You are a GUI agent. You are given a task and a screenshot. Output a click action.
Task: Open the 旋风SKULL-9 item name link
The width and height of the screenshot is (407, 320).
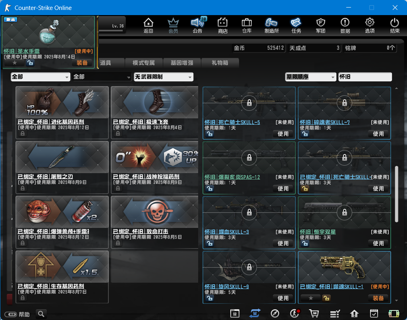click(227, 287)
